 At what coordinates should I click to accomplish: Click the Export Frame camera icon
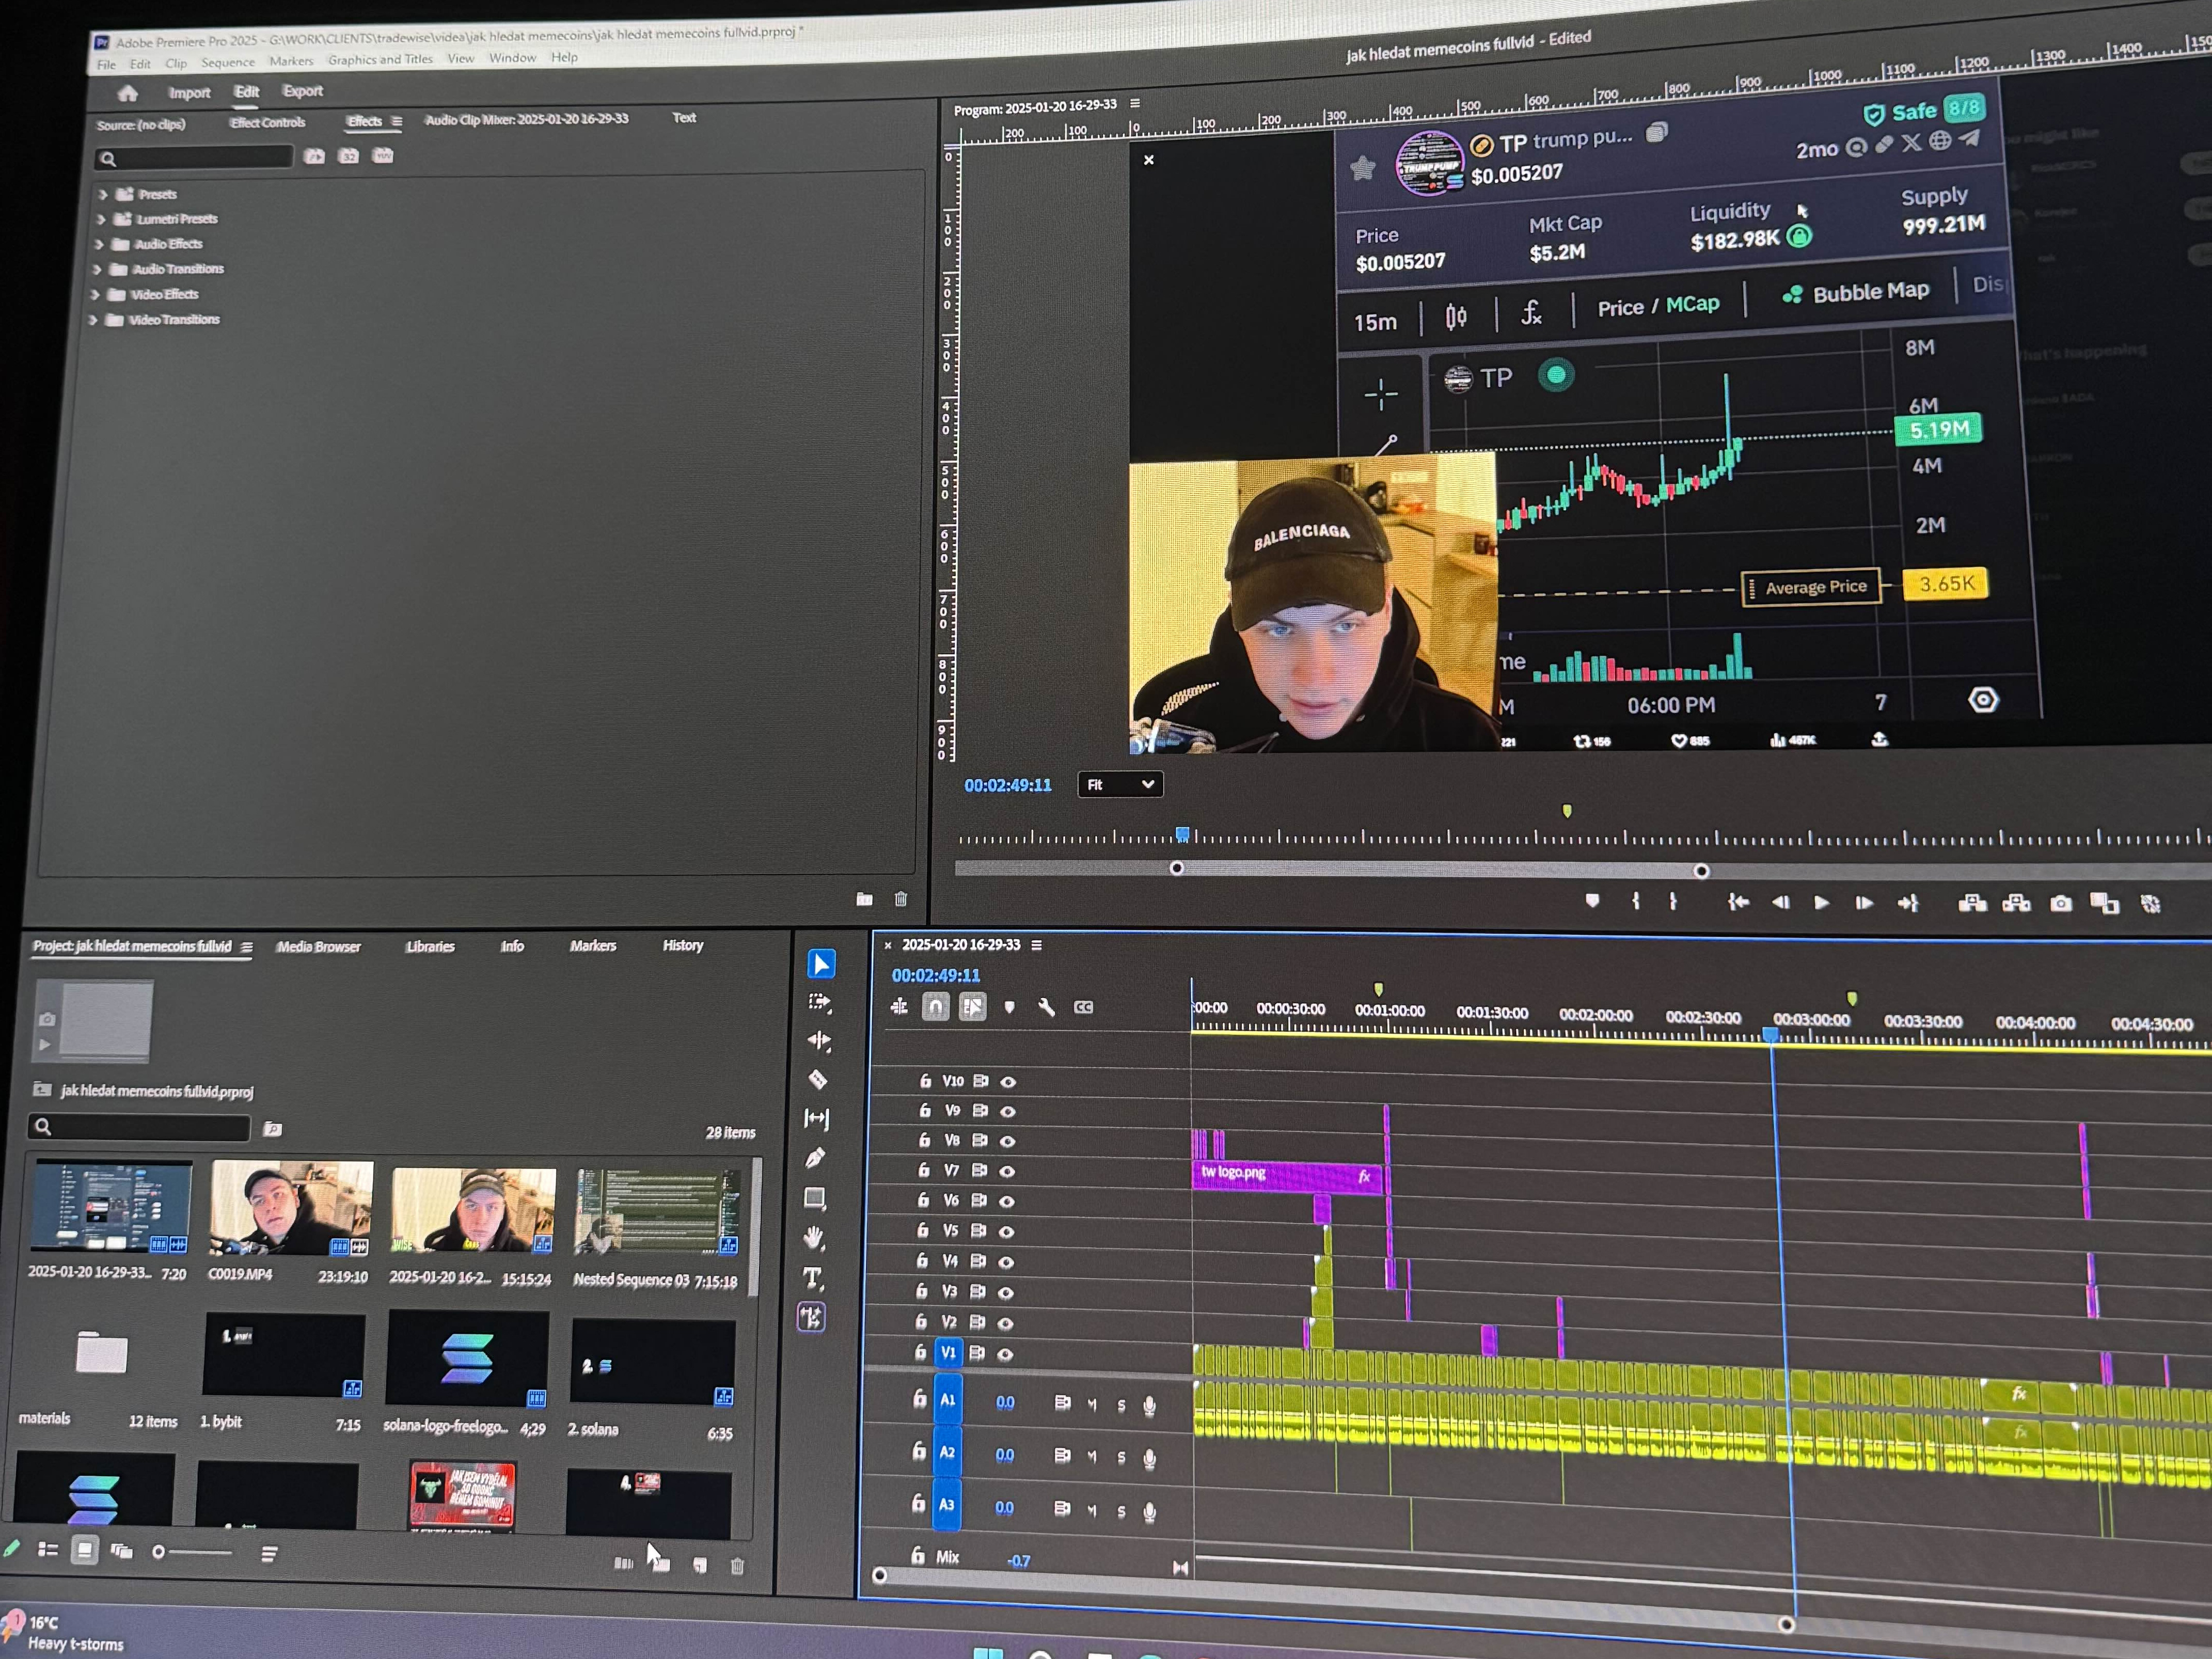(x=2061, y=904)
